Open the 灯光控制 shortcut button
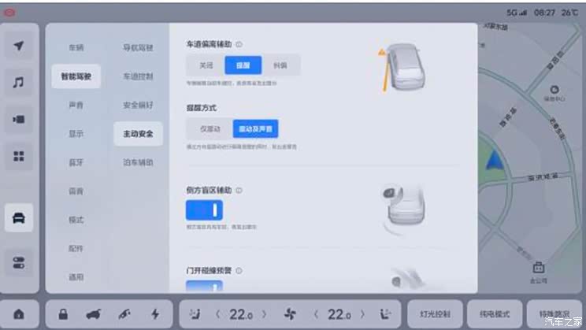Viewport: 586px width, 330px height. (x=435, y=314)
